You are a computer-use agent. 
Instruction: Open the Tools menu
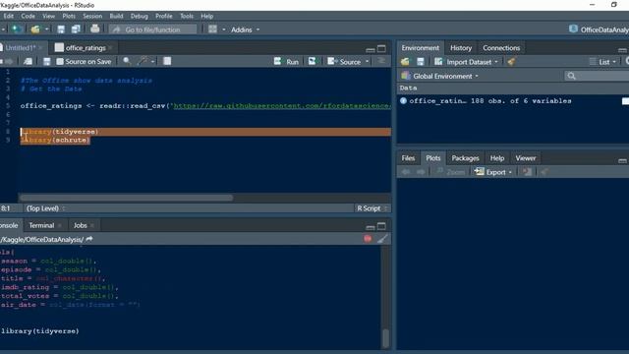[187, 16]
